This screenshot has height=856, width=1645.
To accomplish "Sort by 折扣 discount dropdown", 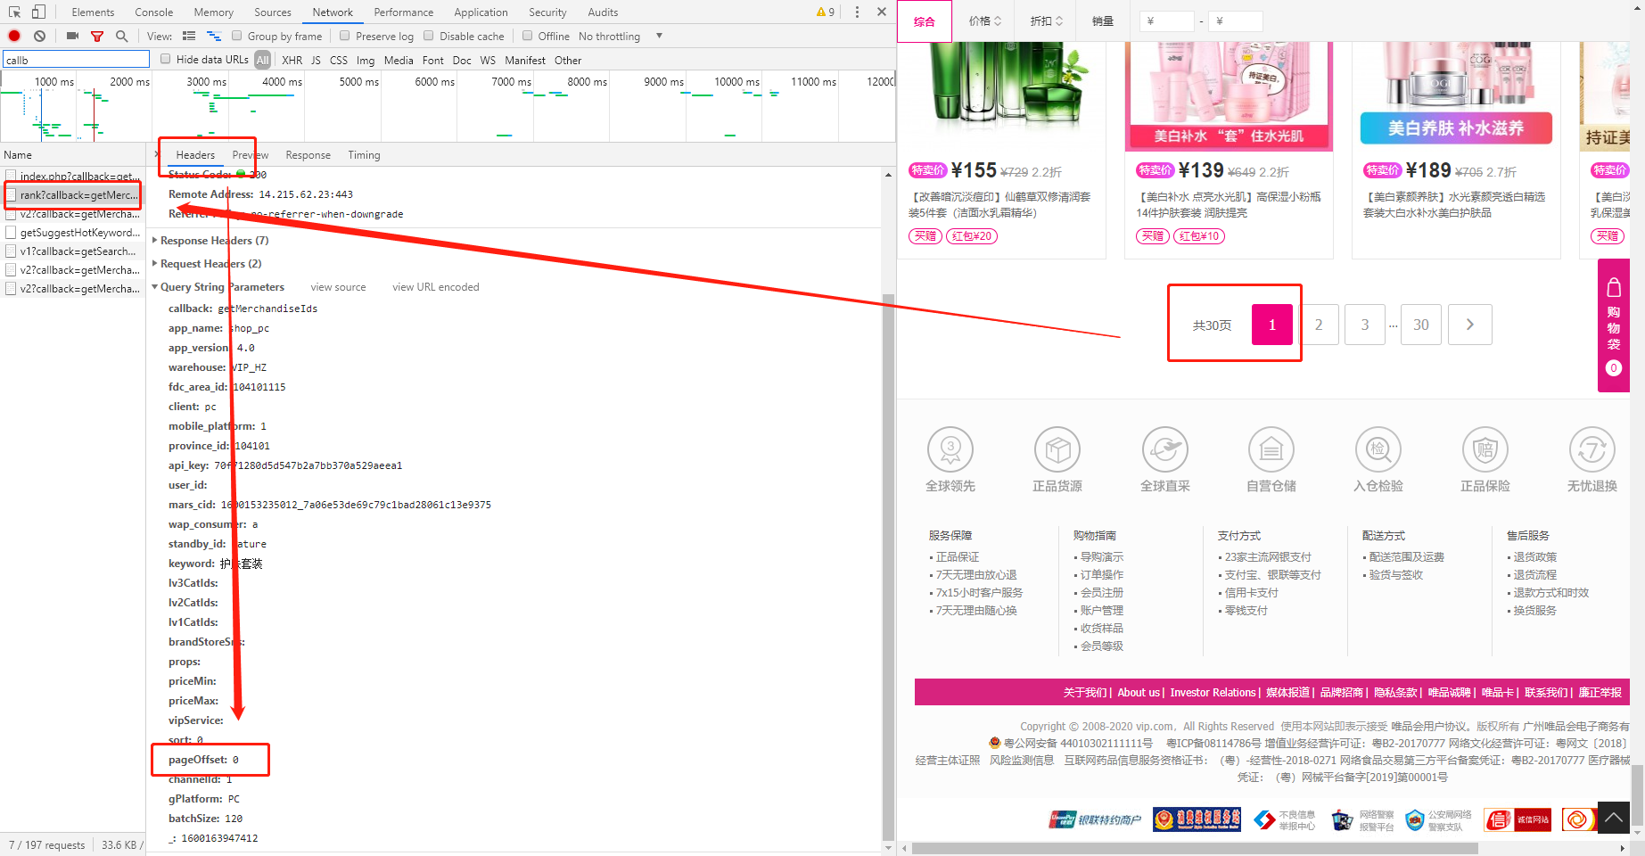I will click(x=1046, y=21).
